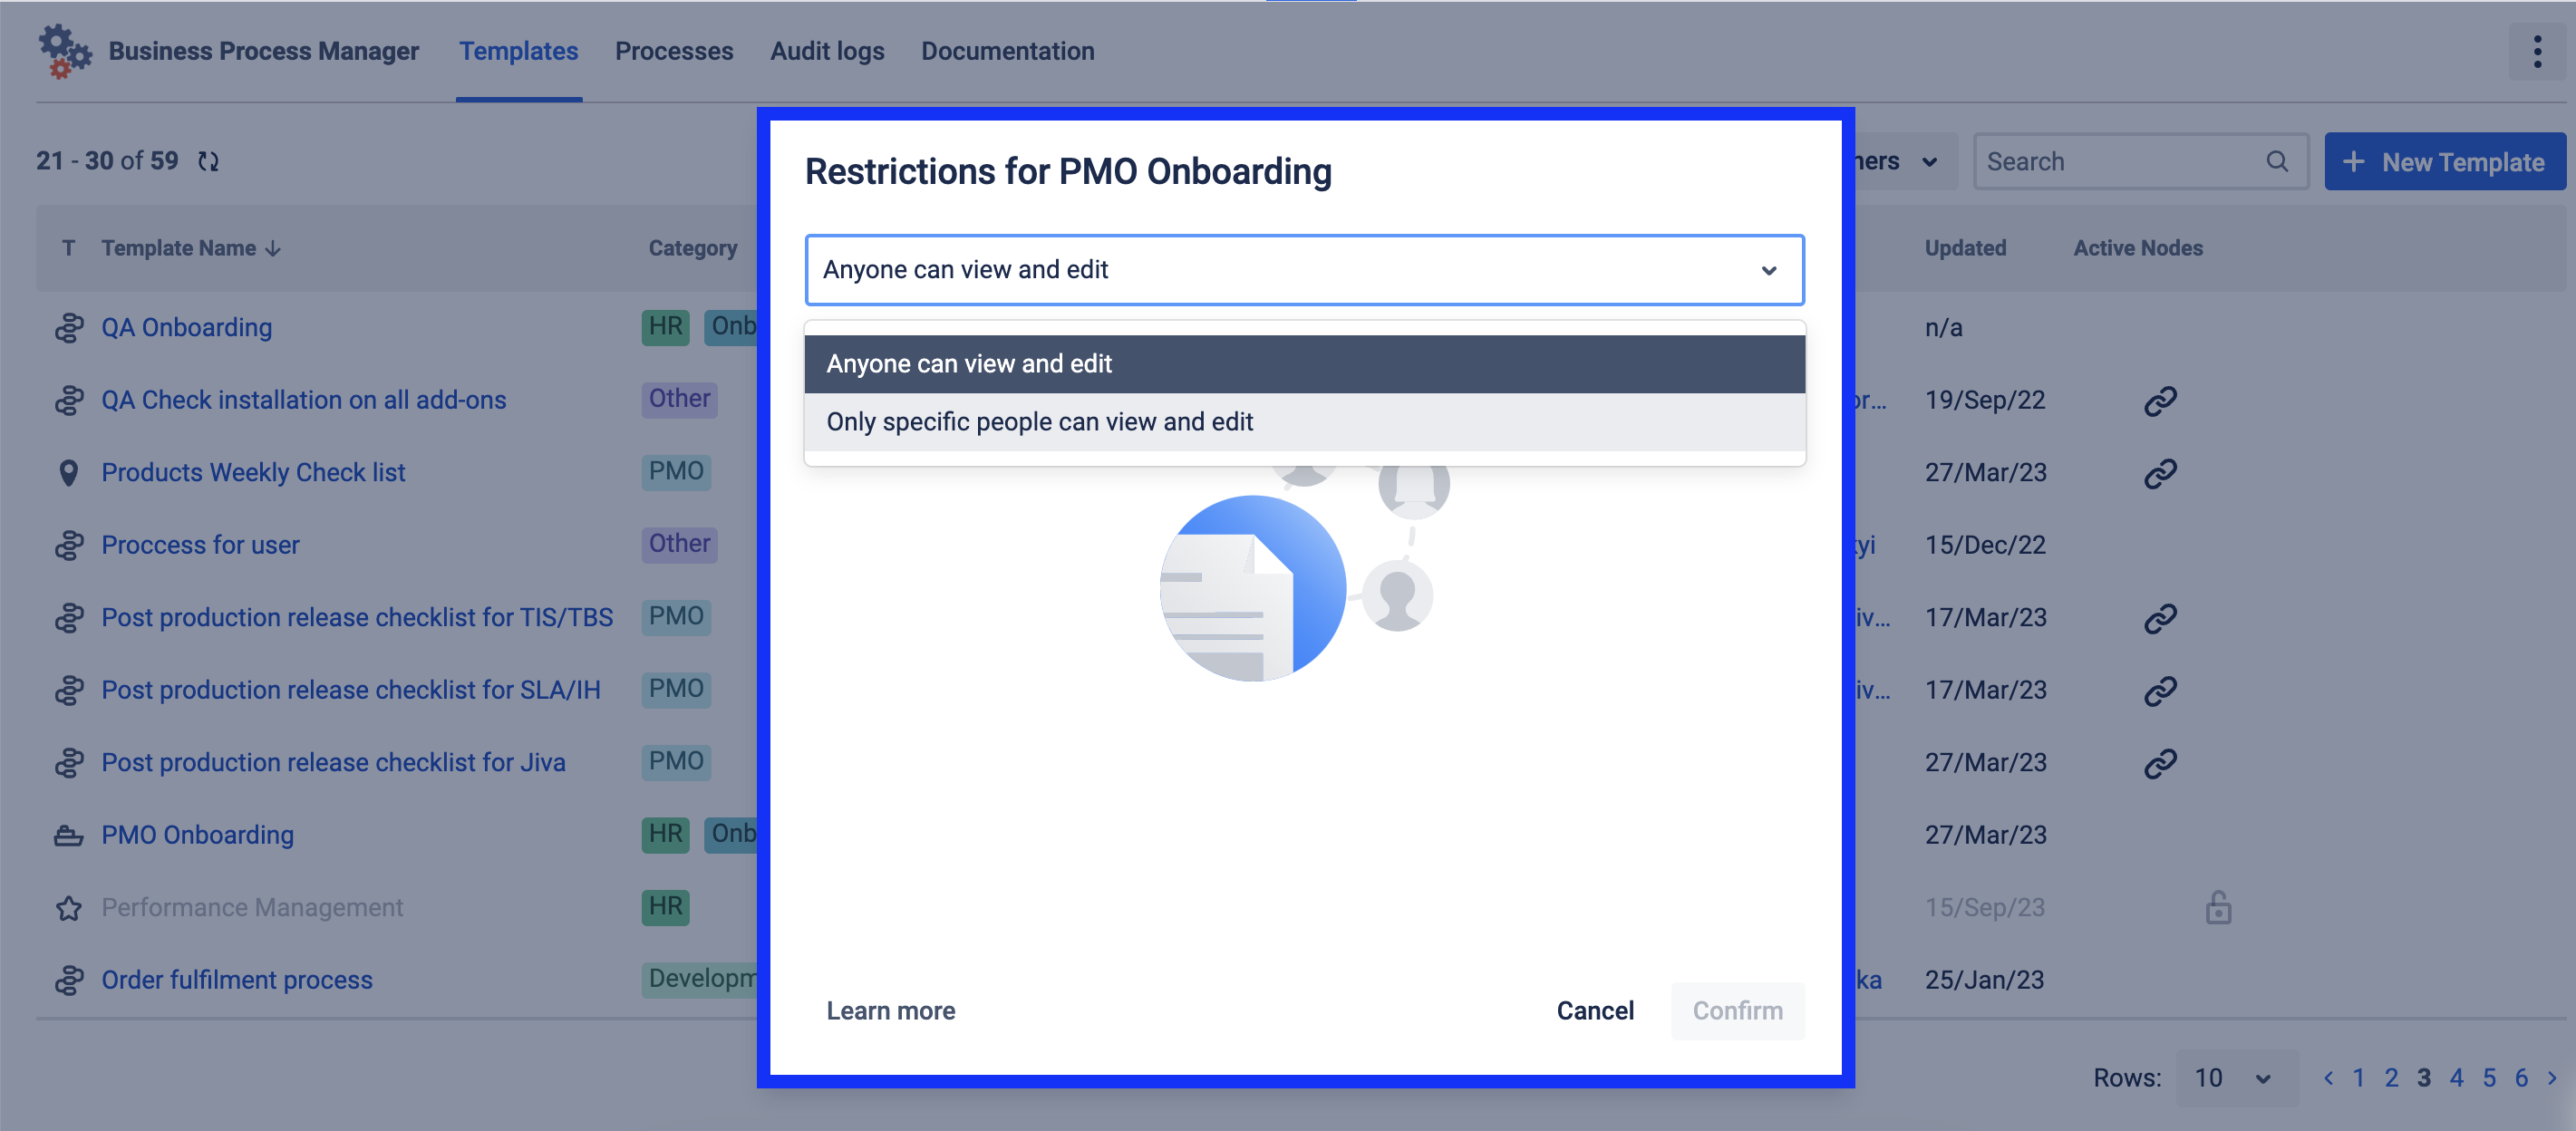
Task: Click the link icon in the 19/Sep/22 row
Action: pyautogui.click(x=2159, y=400)
